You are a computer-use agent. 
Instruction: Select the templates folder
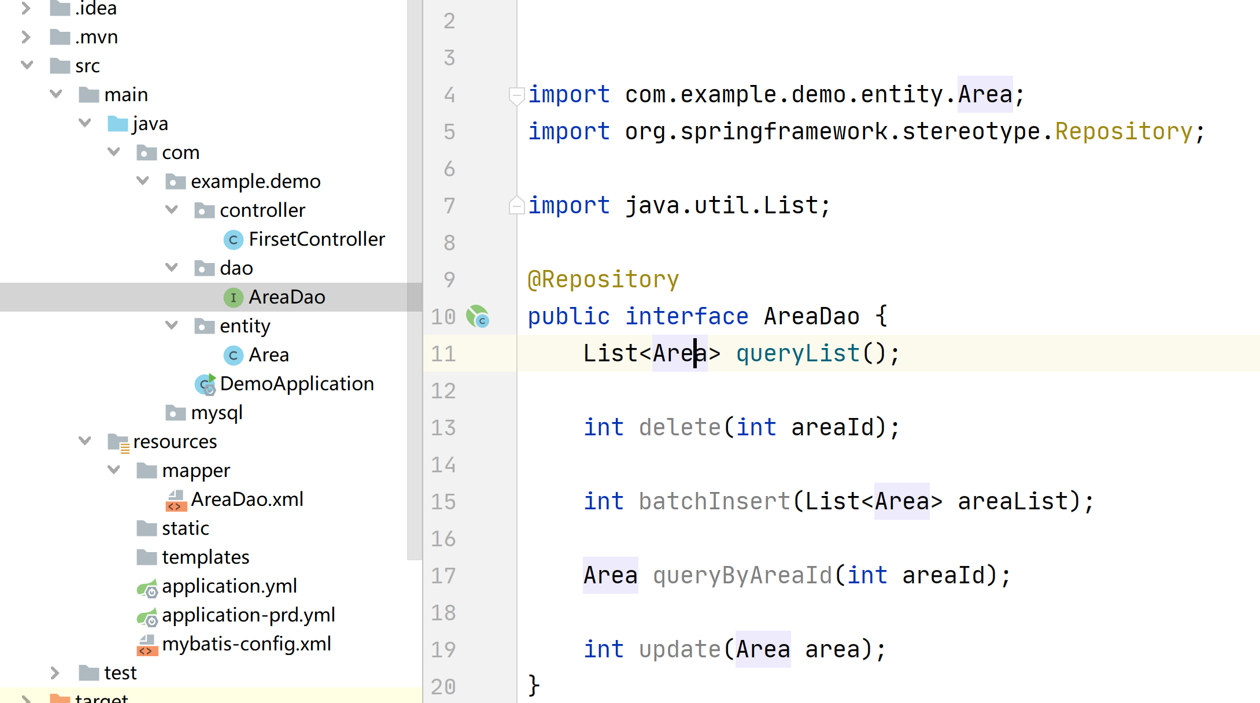[x=205, y=557]
